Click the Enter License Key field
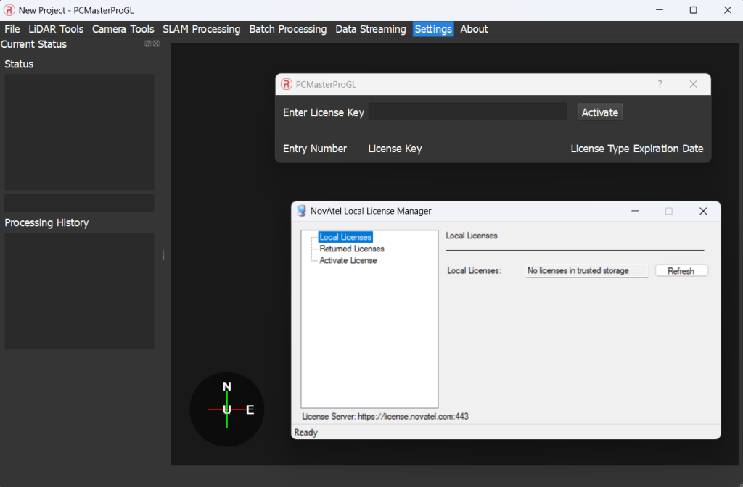Viewport: 743px width, 487px height. point(467,112)
